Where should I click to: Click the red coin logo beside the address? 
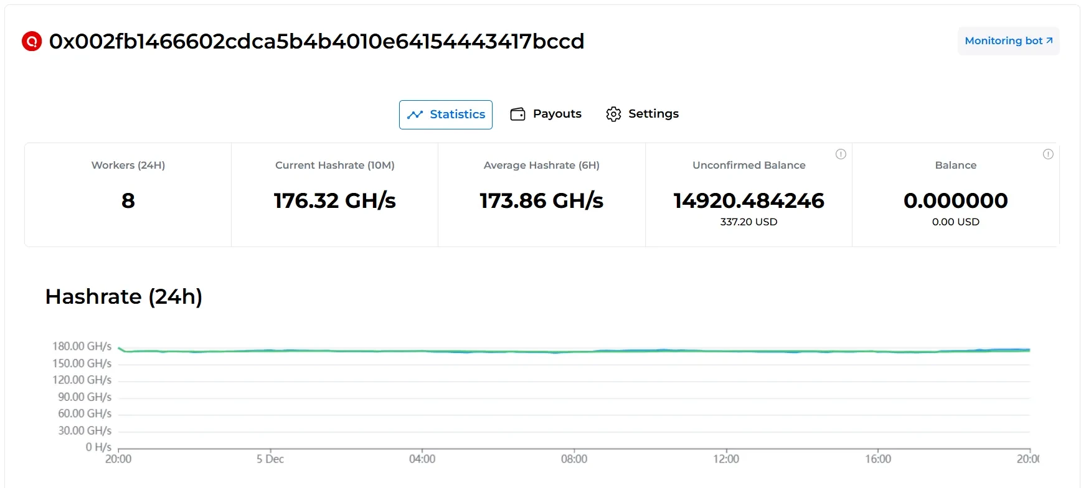(32, 41)
